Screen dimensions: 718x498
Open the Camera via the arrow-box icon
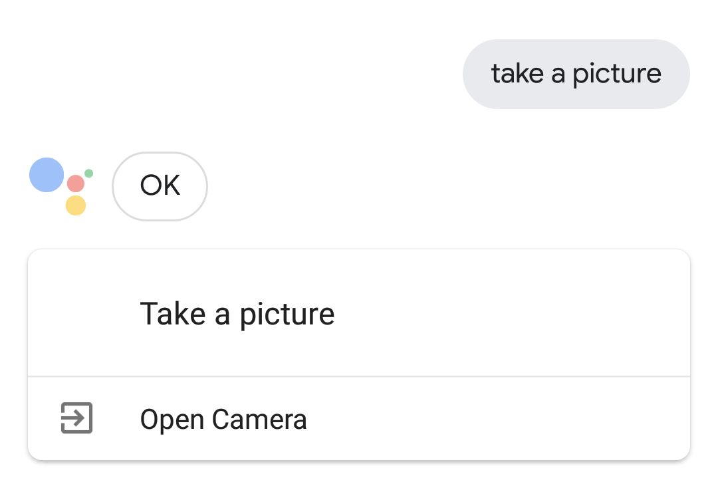point(76,418)
